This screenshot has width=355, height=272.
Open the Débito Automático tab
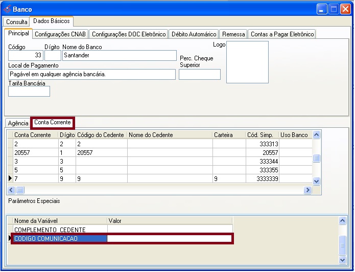(194, 34)
